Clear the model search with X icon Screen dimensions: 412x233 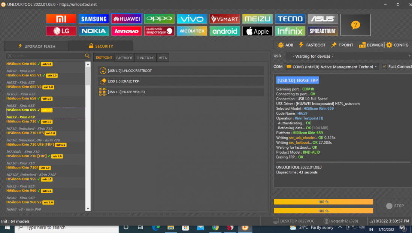point(10,56)
